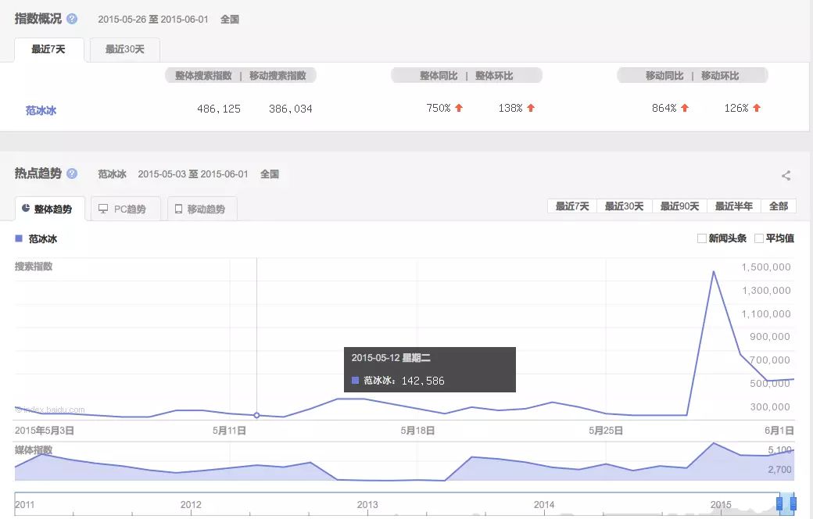Click the 5月25日 axis label
The width and height of the screenshot is (813, 519).
tap(606, 431)
